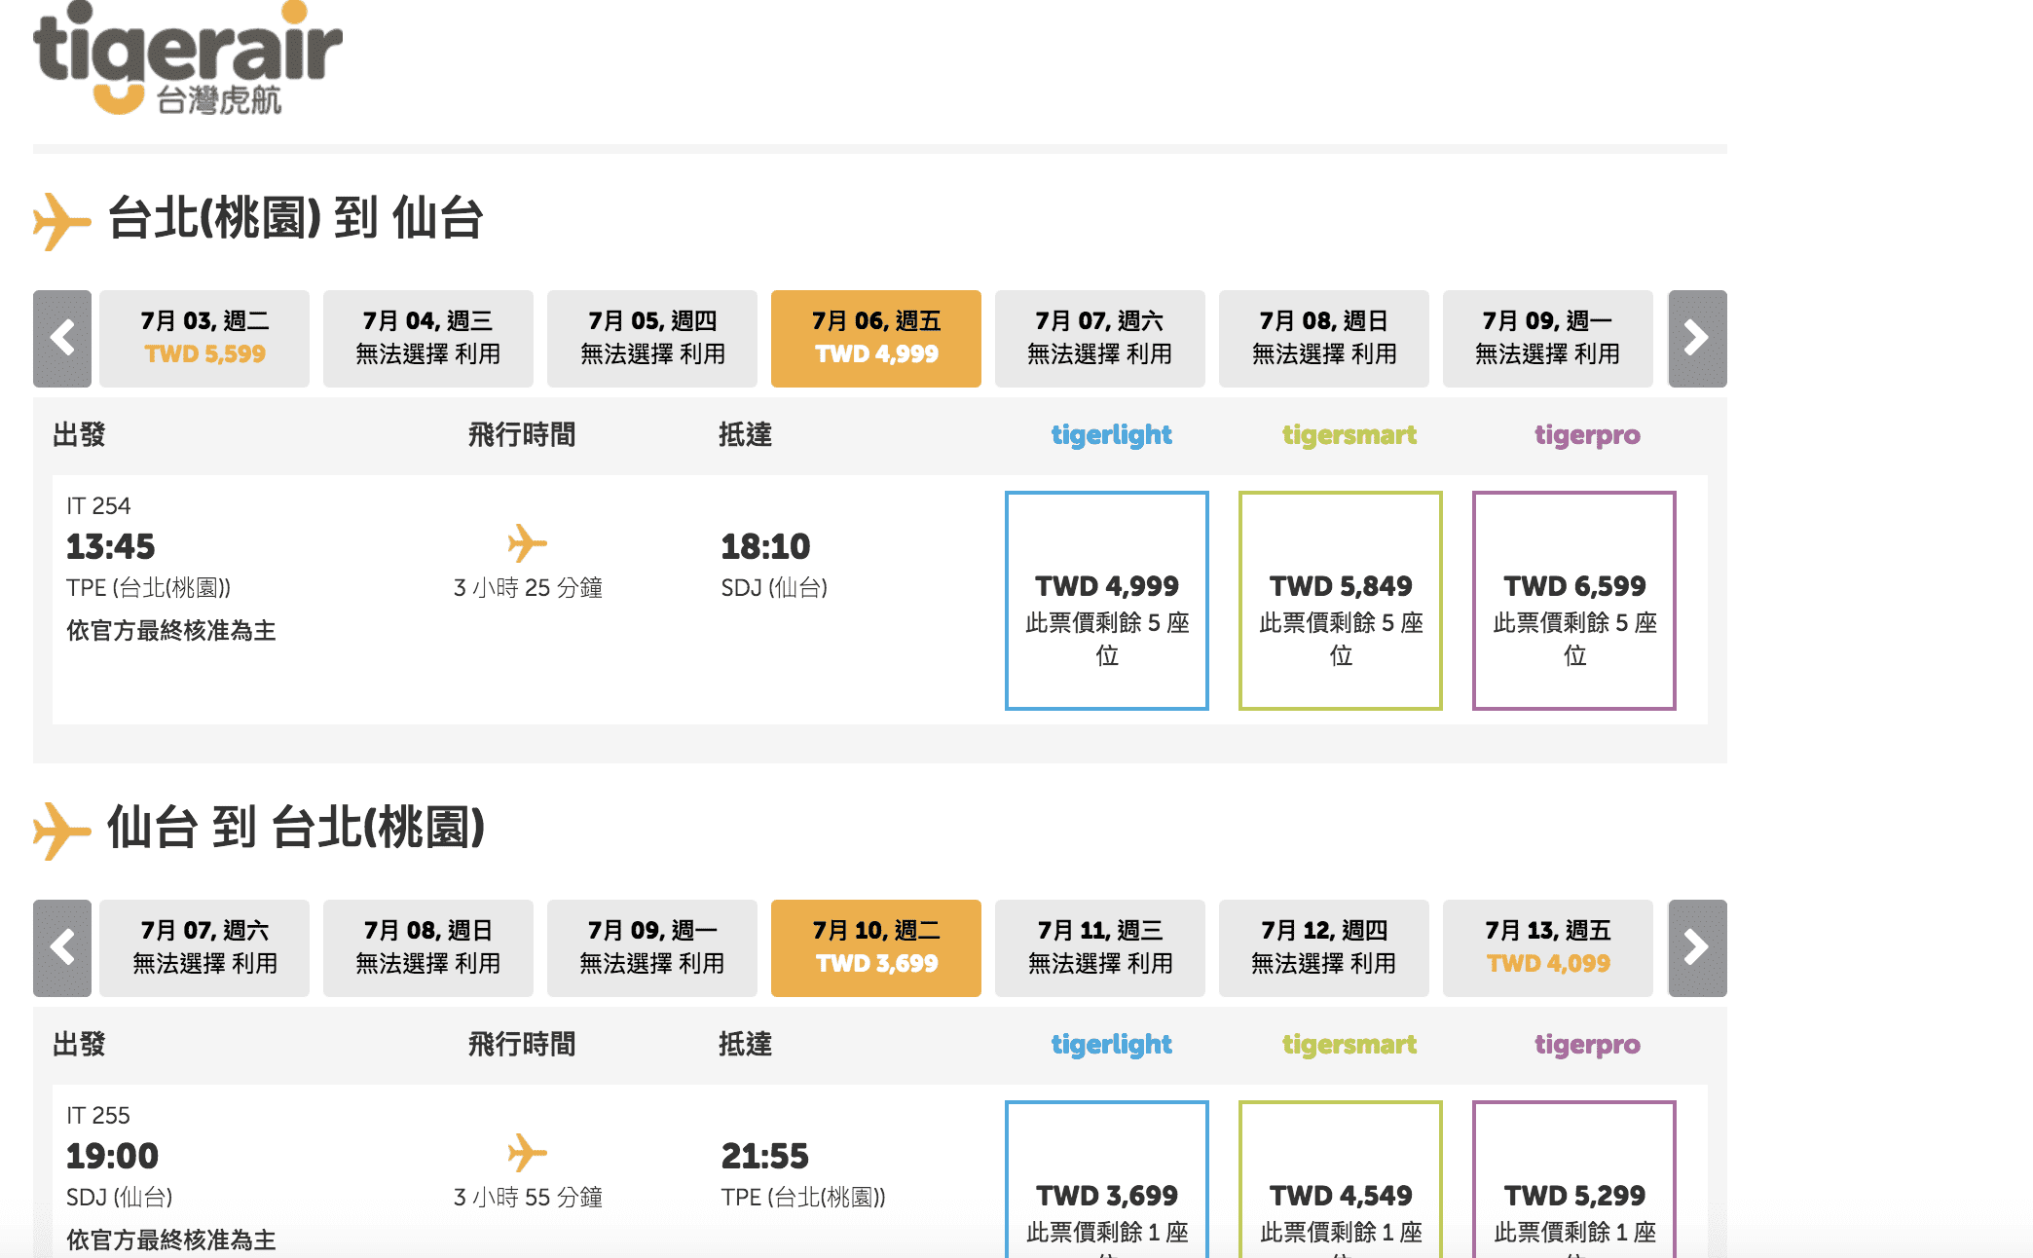Select outbound date 7月 04 週三
2033x1258 pixels.
[428, 339]
